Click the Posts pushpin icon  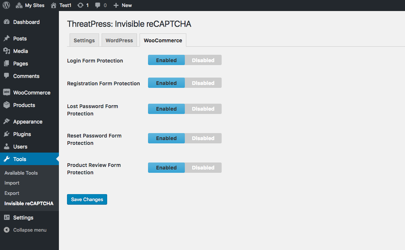(7, 39)
